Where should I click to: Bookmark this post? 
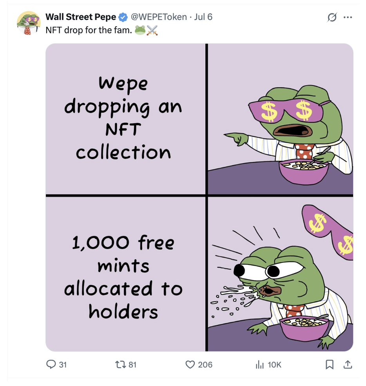point(329,364)
